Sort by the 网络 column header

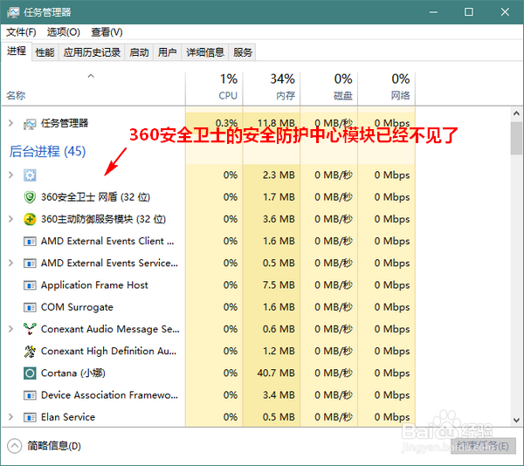point(387,87)
